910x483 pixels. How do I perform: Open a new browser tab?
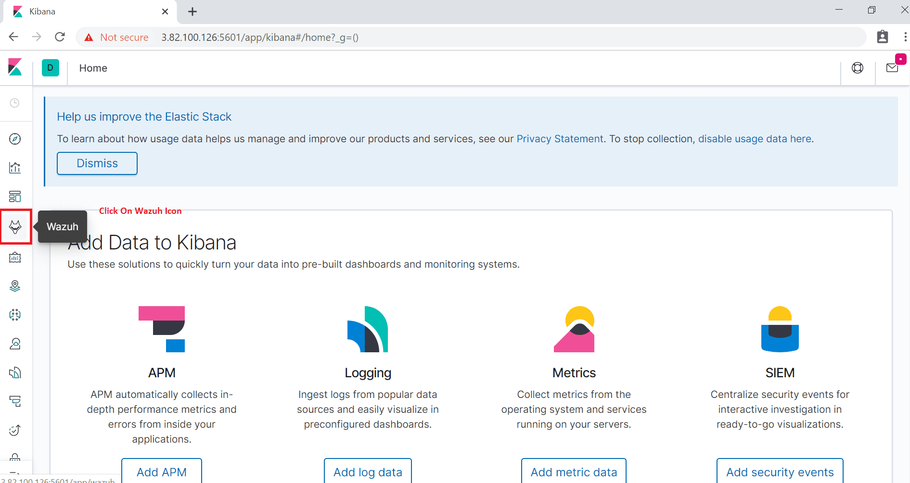[x=192, y=12]
